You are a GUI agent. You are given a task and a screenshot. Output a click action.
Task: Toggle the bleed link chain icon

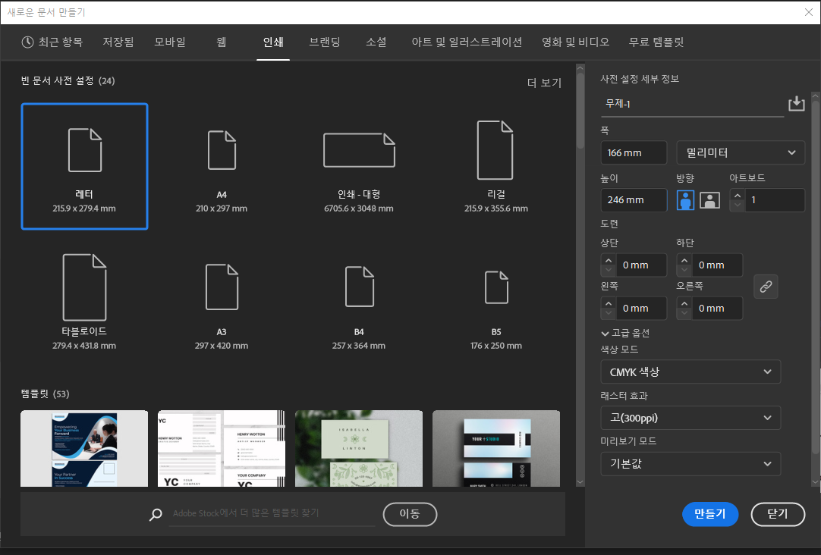point(766,287)
